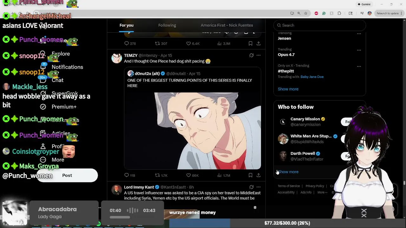Open the quoted d0nut2x anime image

click(x=193, y=131)
